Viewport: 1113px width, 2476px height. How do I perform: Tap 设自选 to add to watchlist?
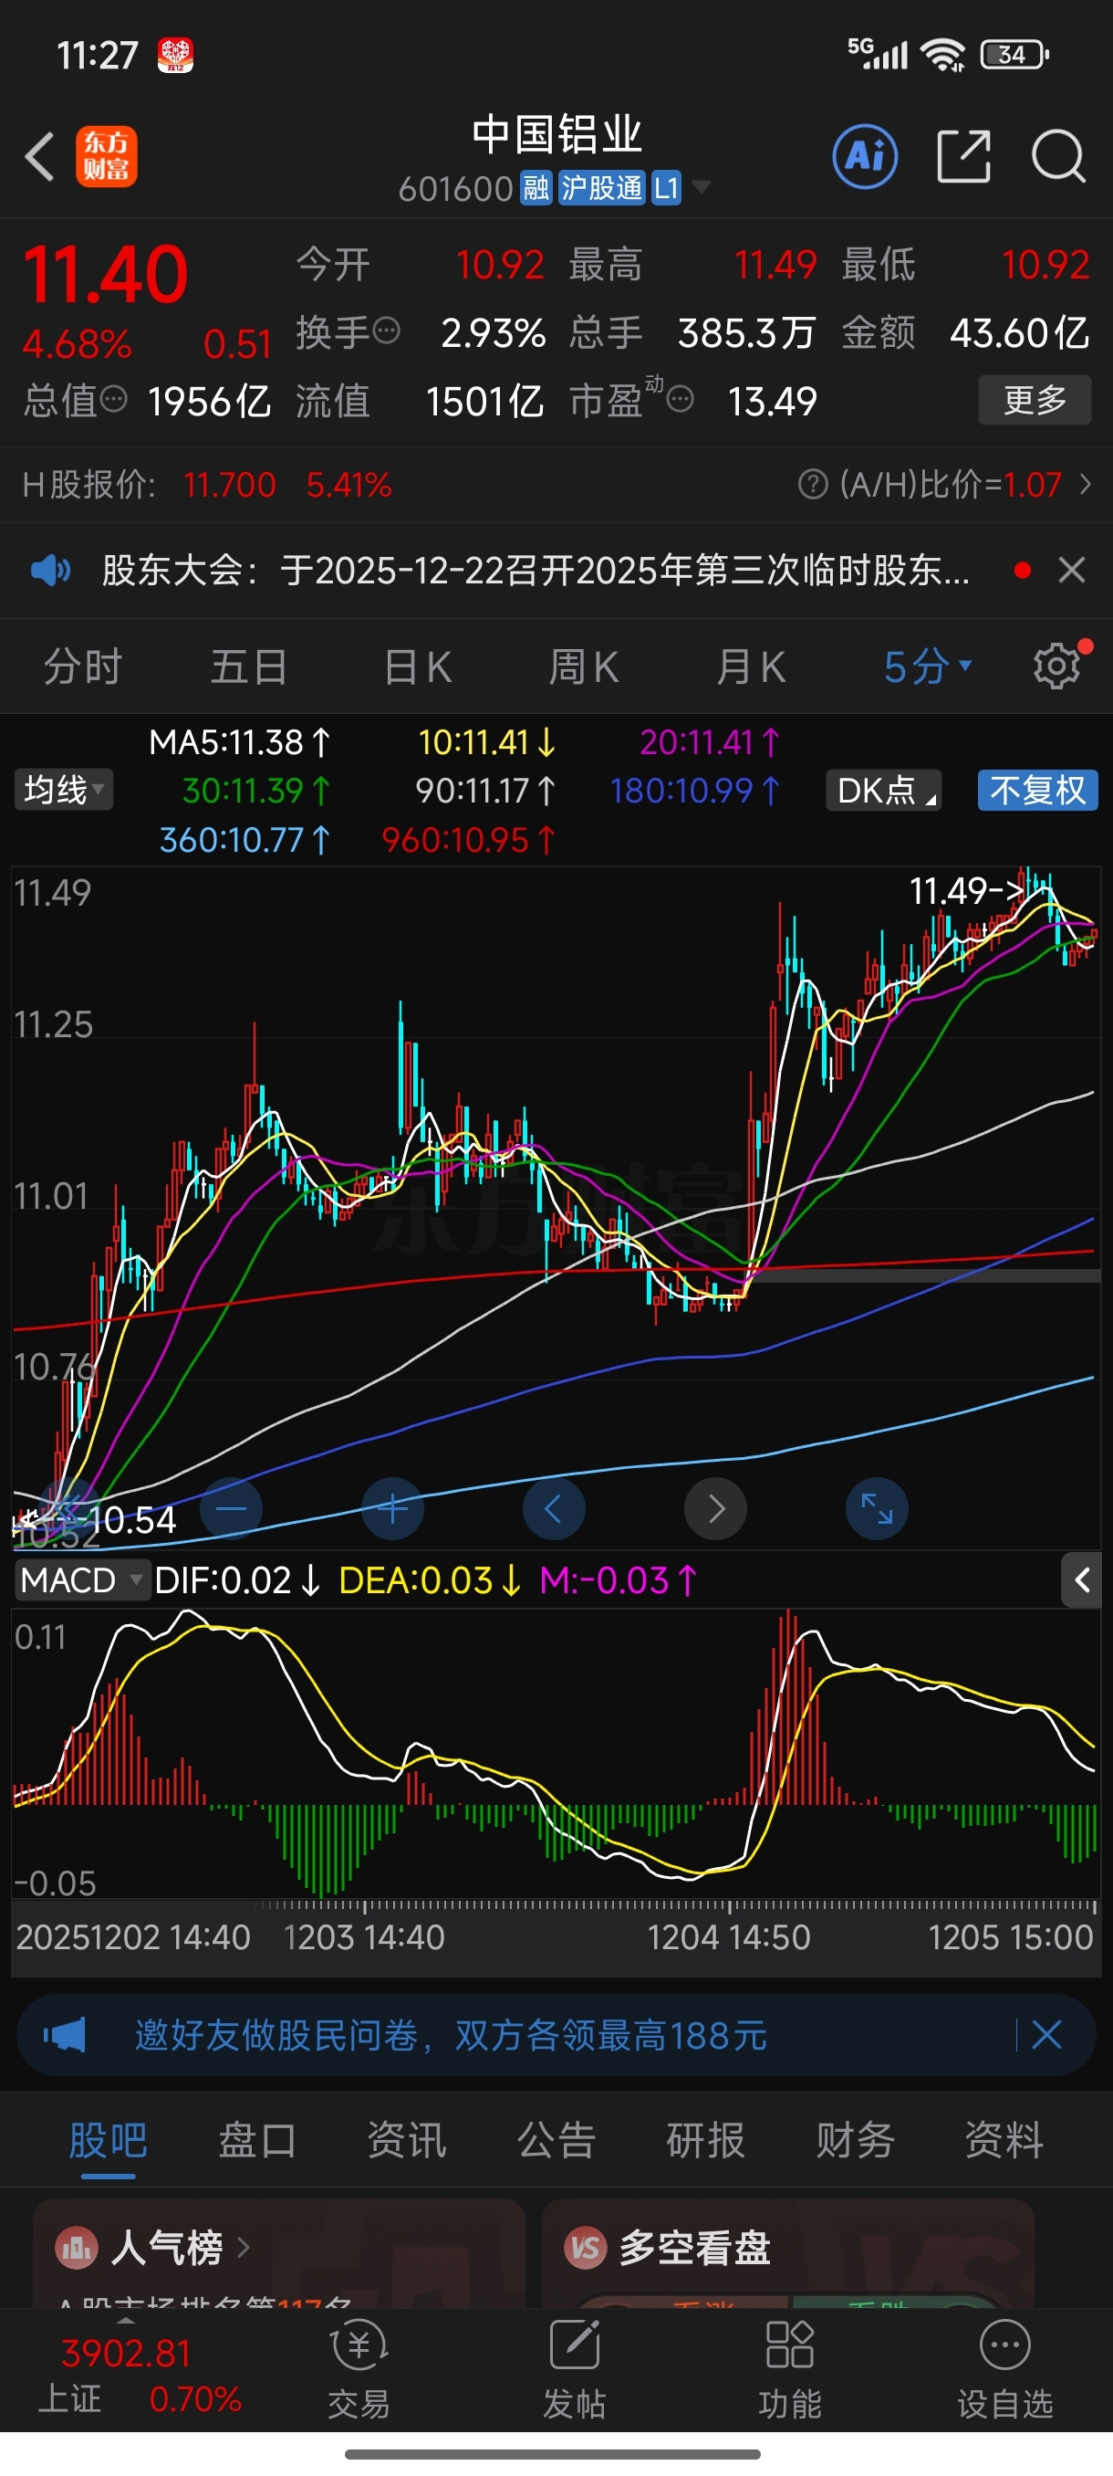1004,2370
